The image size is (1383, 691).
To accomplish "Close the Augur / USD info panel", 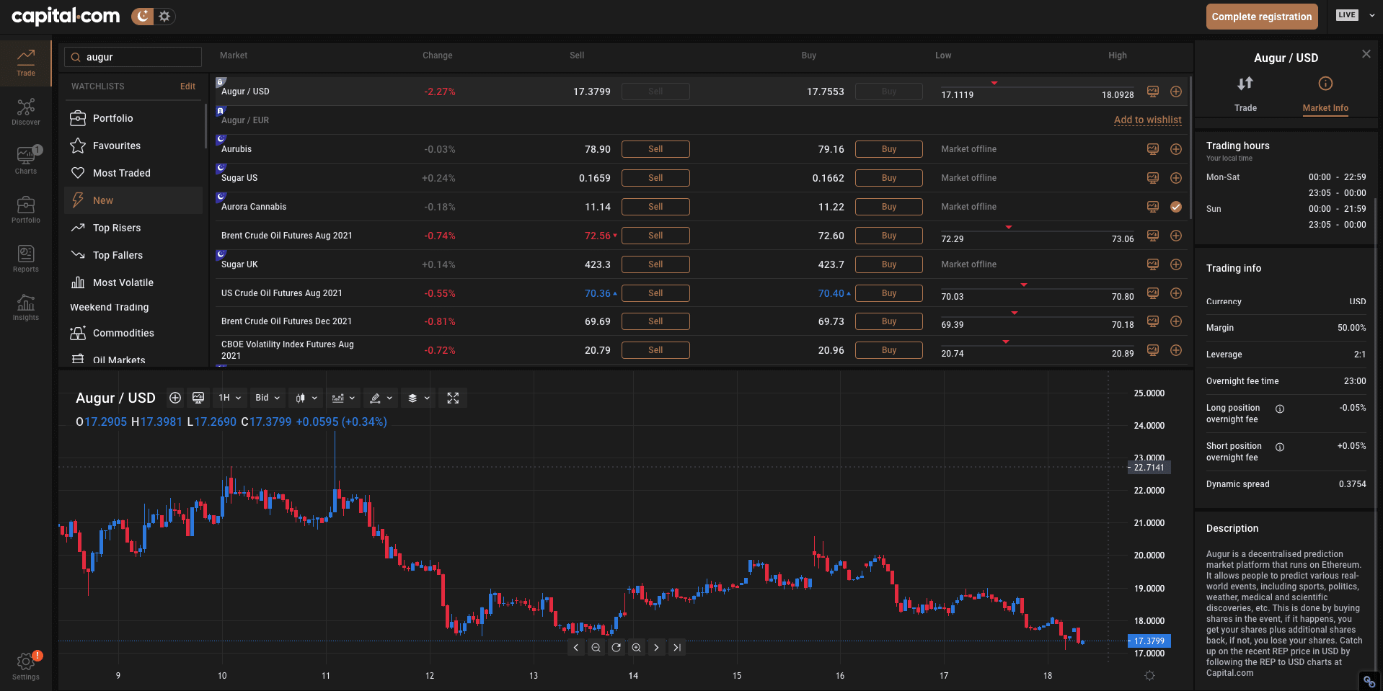I will tap(1366, 54).
